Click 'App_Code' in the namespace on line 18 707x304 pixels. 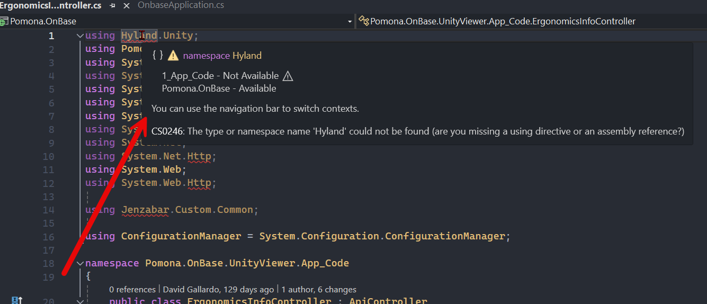tap(325, 263)
